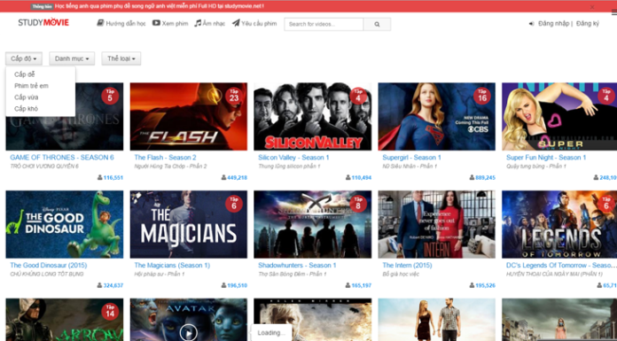Click the Legends of Tomorrow poster thumbnail
This screenshot has height=341, width=617.
coord(559,224)
